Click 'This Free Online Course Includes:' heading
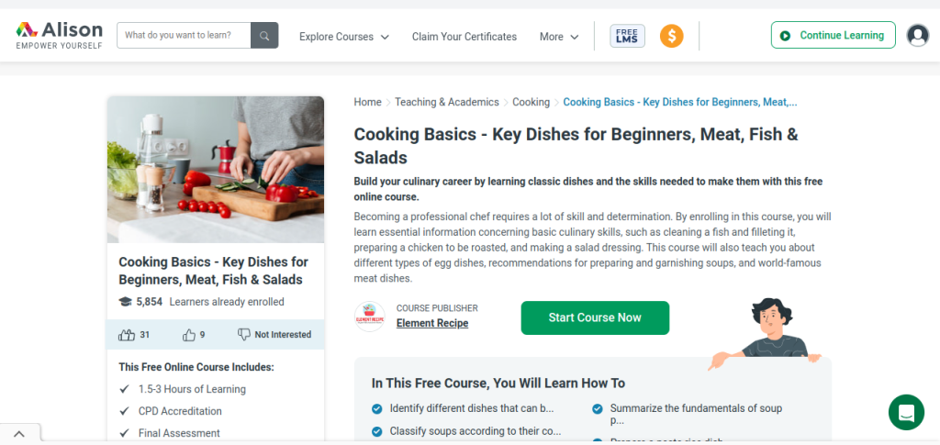The image size is (940, 445). coord(196,367)
